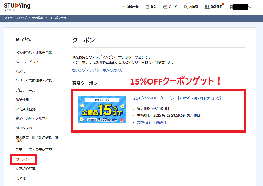Click the クーポン page heading
This screenshot has width=263, height=186.
point(83,40)
